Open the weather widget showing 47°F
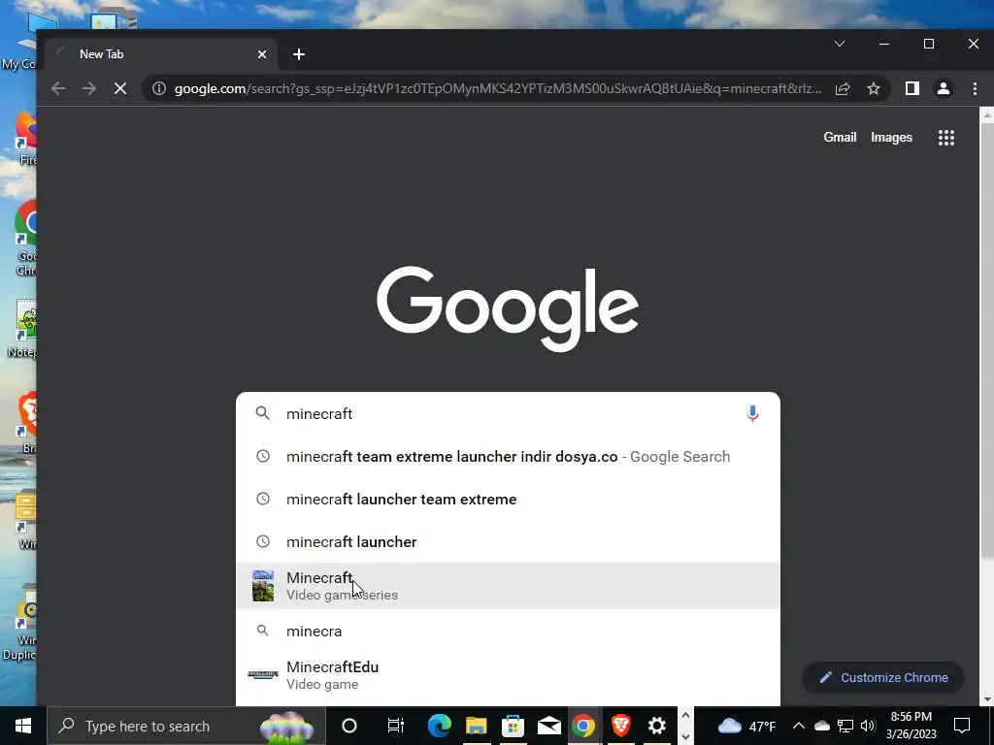Image resolution: width=994 pixels, height=745 pixels. pos(746,726)
